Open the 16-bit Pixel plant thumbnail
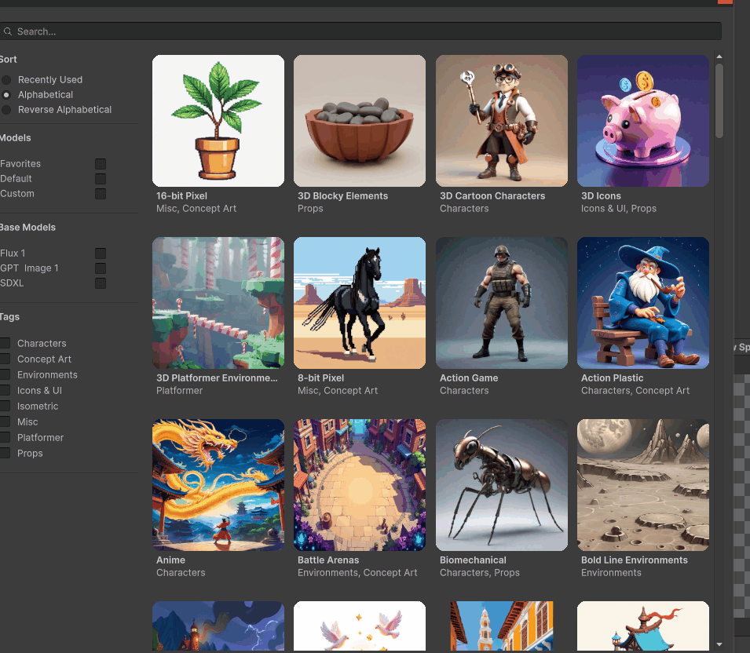This screenshot has width=750, height=653. click(x=218, y=121)
